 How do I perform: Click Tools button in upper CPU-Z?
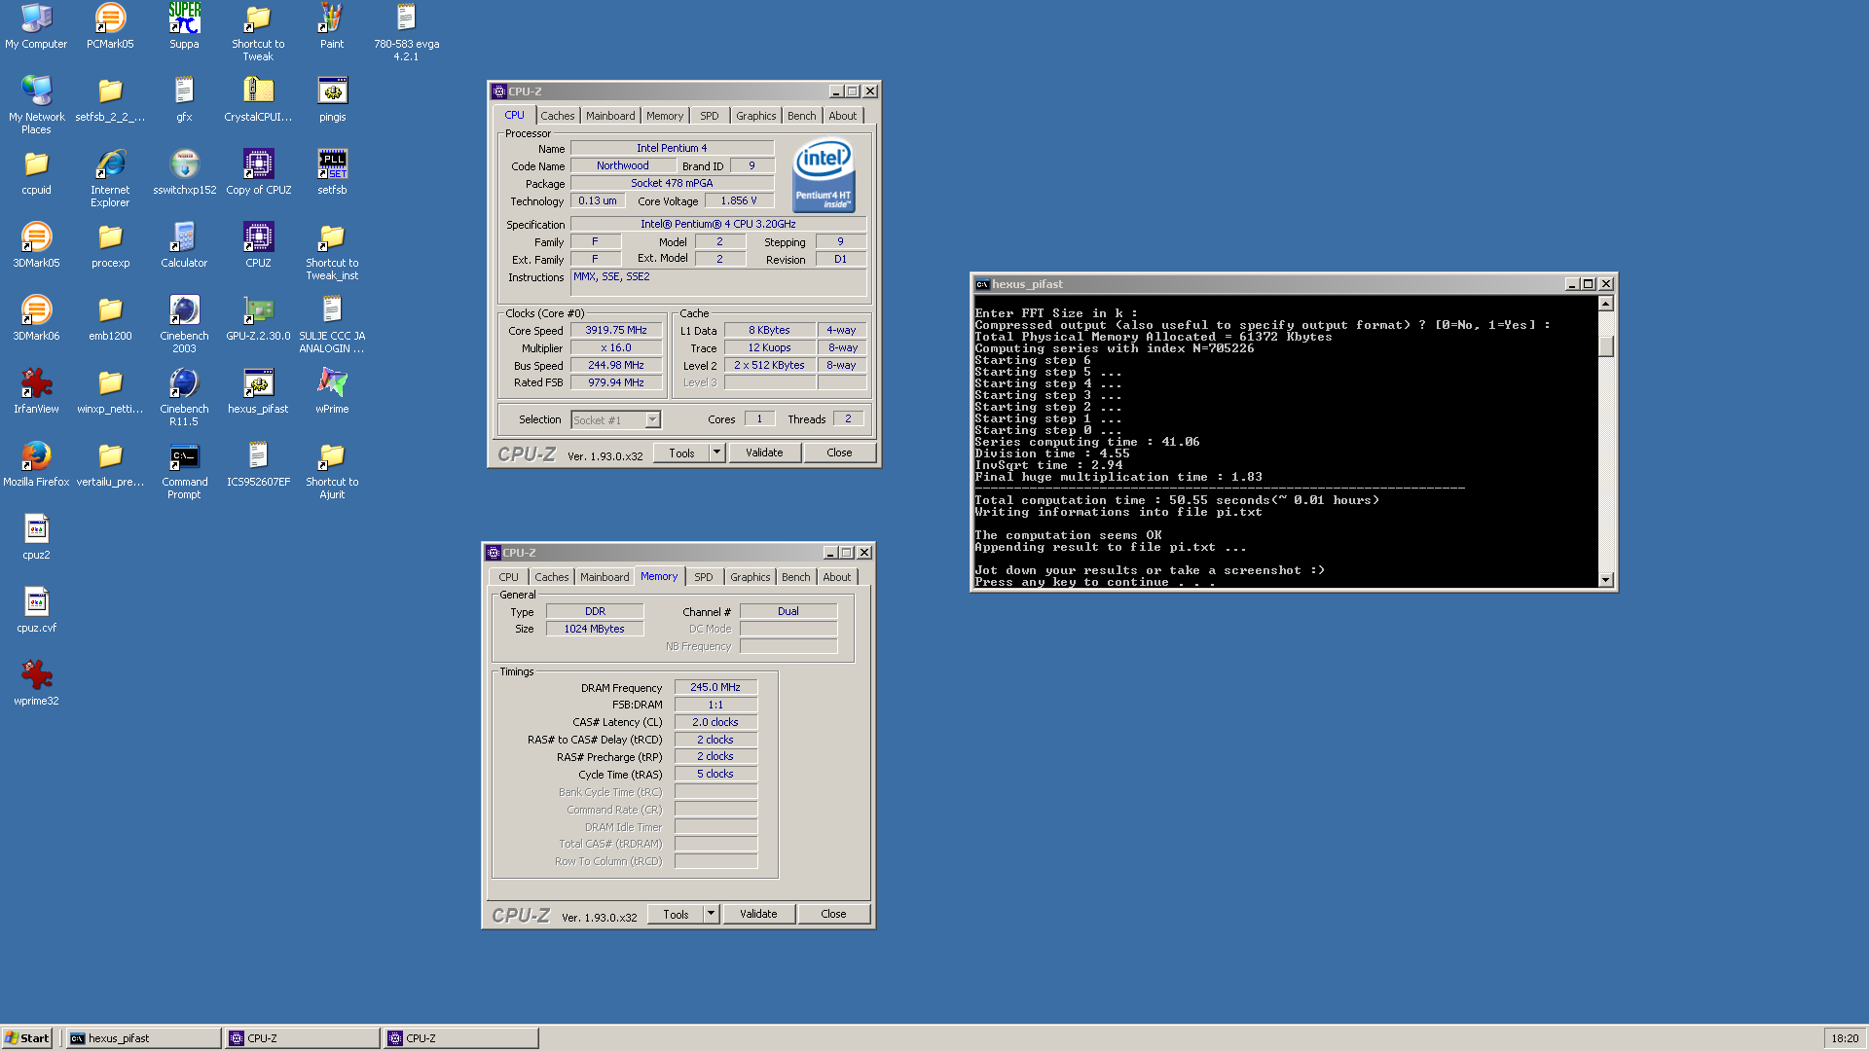click(x=681, y=453)
